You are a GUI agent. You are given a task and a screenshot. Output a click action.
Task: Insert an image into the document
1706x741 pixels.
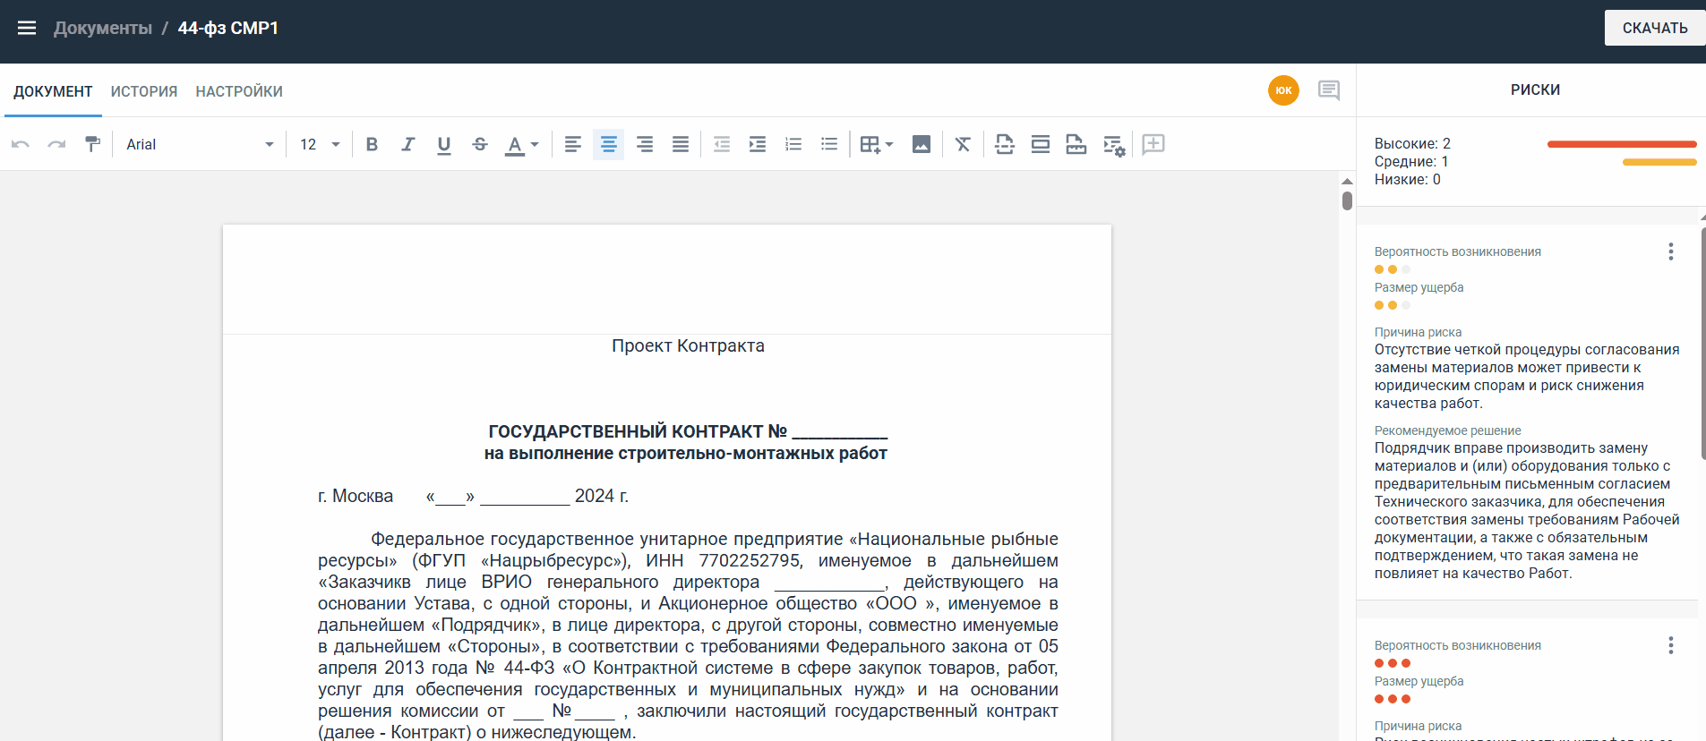point(921,144)
